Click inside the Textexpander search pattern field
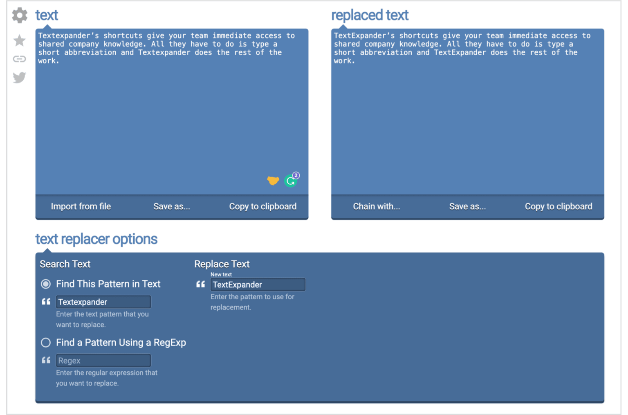 [x=103, y=301]
